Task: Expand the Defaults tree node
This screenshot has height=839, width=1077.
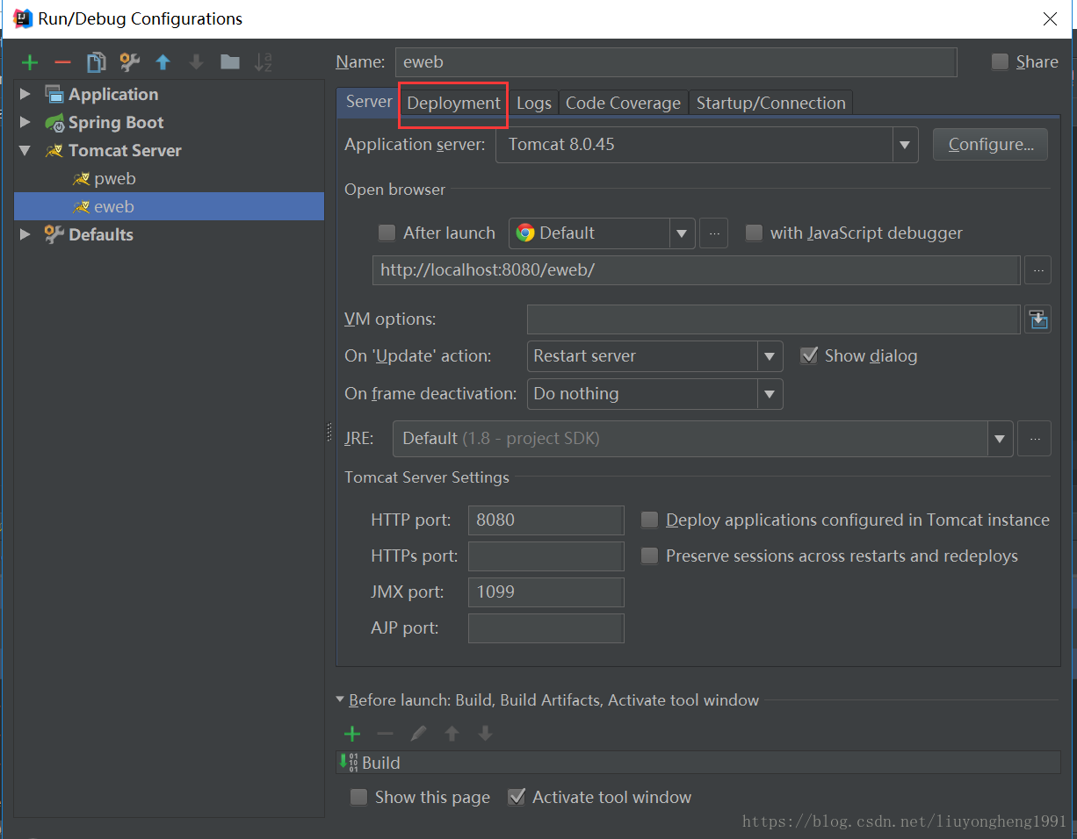Action: [25, 234]
